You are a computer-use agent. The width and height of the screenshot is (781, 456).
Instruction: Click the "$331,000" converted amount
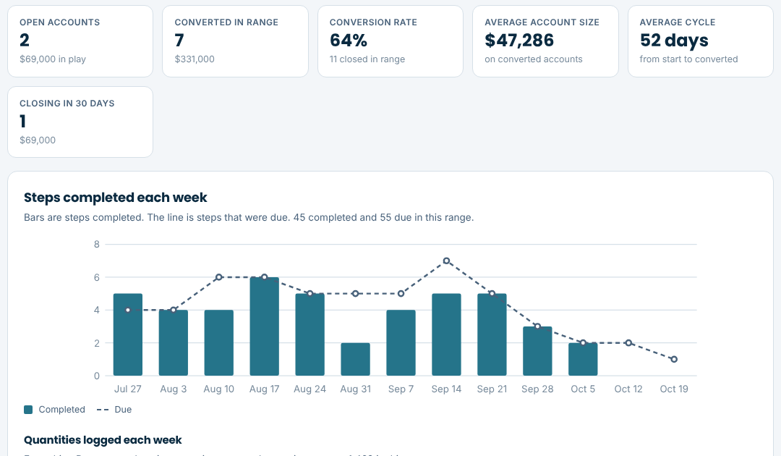point(195,59)
